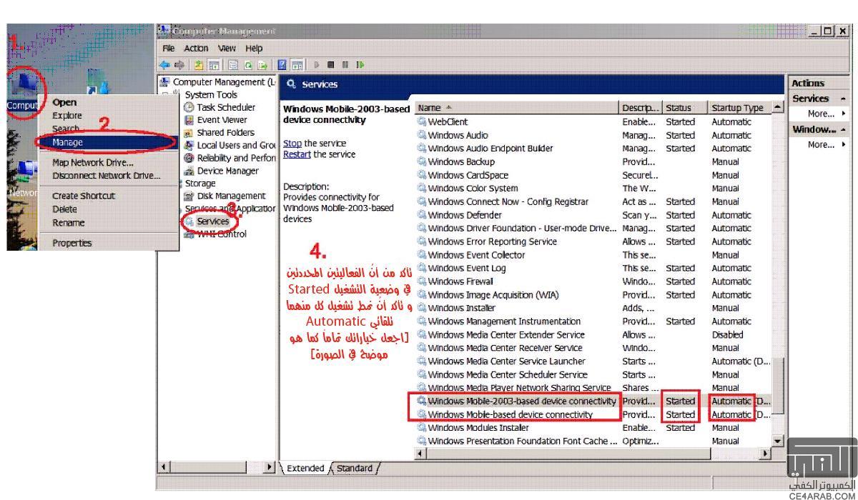Expand More... under Services actions

coord(820,114)
